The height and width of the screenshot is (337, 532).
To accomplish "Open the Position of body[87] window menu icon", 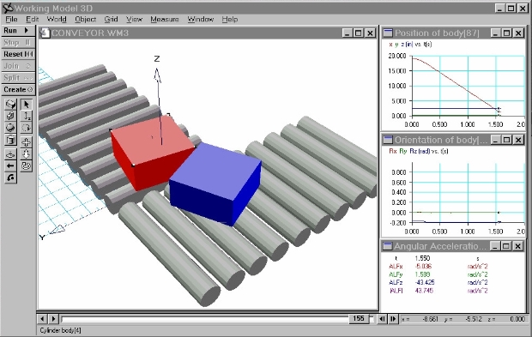I will click(388, 33).
